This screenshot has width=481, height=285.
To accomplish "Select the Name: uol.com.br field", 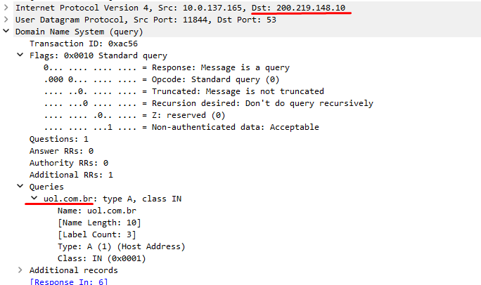I will (97, 211).
